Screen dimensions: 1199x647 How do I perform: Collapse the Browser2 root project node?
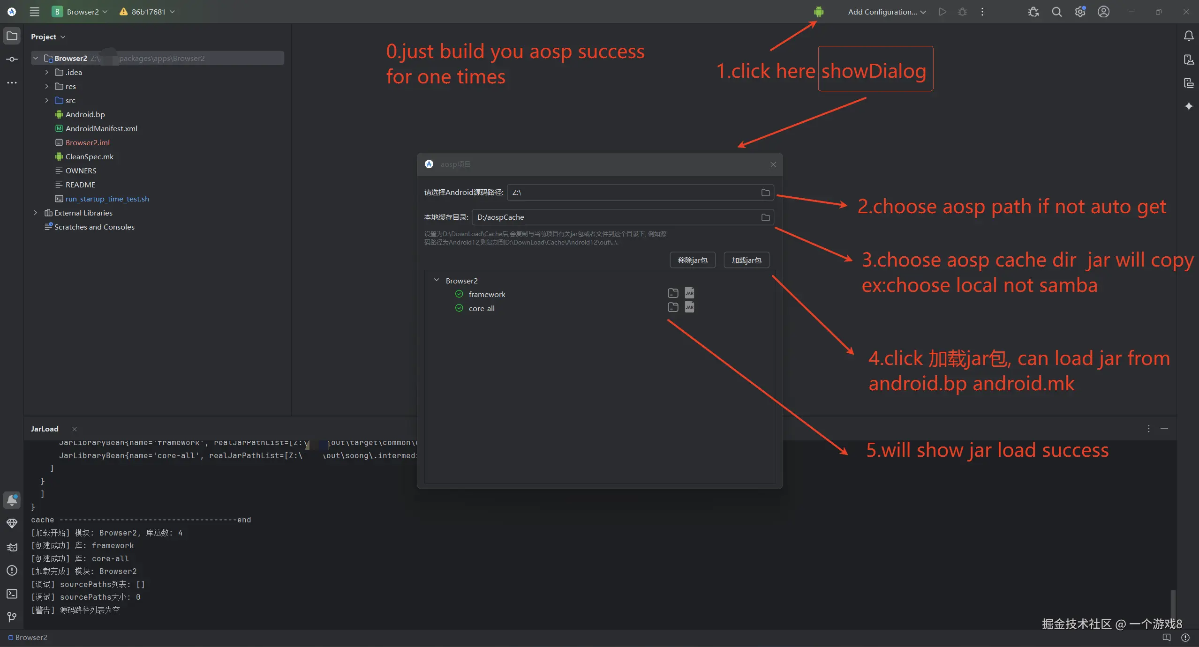click(x=36, y=58)
